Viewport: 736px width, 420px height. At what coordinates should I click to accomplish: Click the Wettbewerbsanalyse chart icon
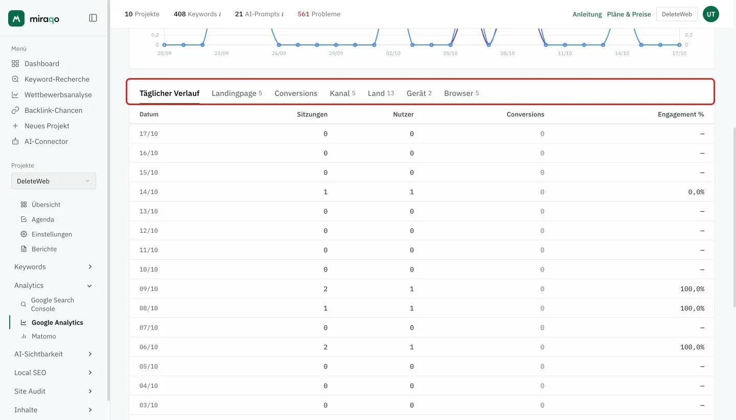[x=15, y=95]
